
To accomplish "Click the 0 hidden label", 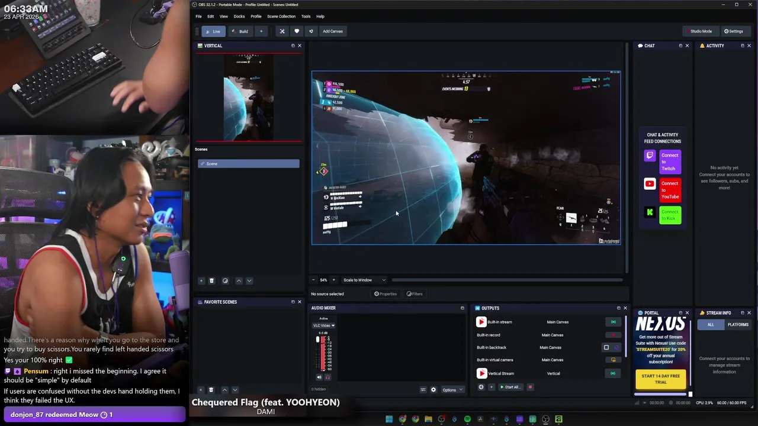I will pos(319,389).
